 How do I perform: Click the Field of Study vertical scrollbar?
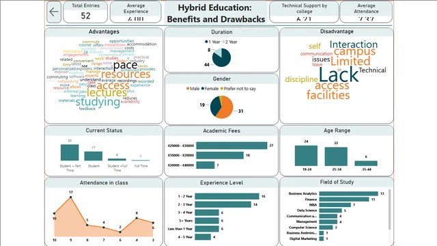[389, 209]
